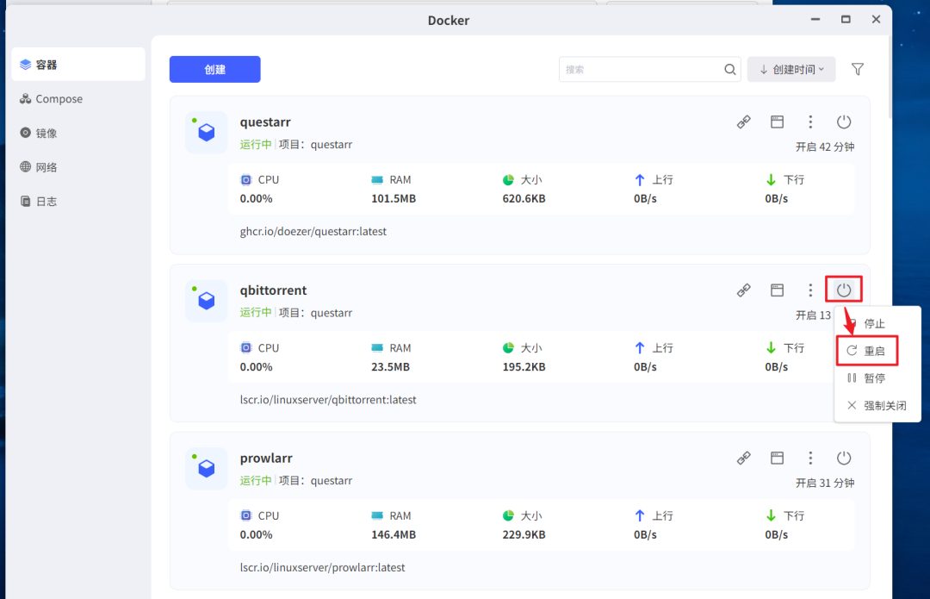Screen dimensions: 930x599
Task: Click prowlarr power button
Action: tap(843, 458)
